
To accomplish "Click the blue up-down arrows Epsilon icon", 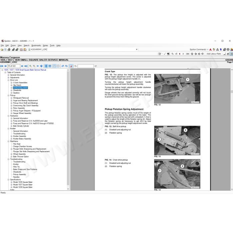I will 221,50.
